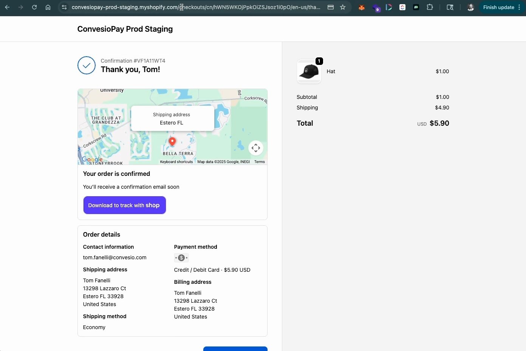
Task: Open the Chrome three-dot menu
Action: 520,7
